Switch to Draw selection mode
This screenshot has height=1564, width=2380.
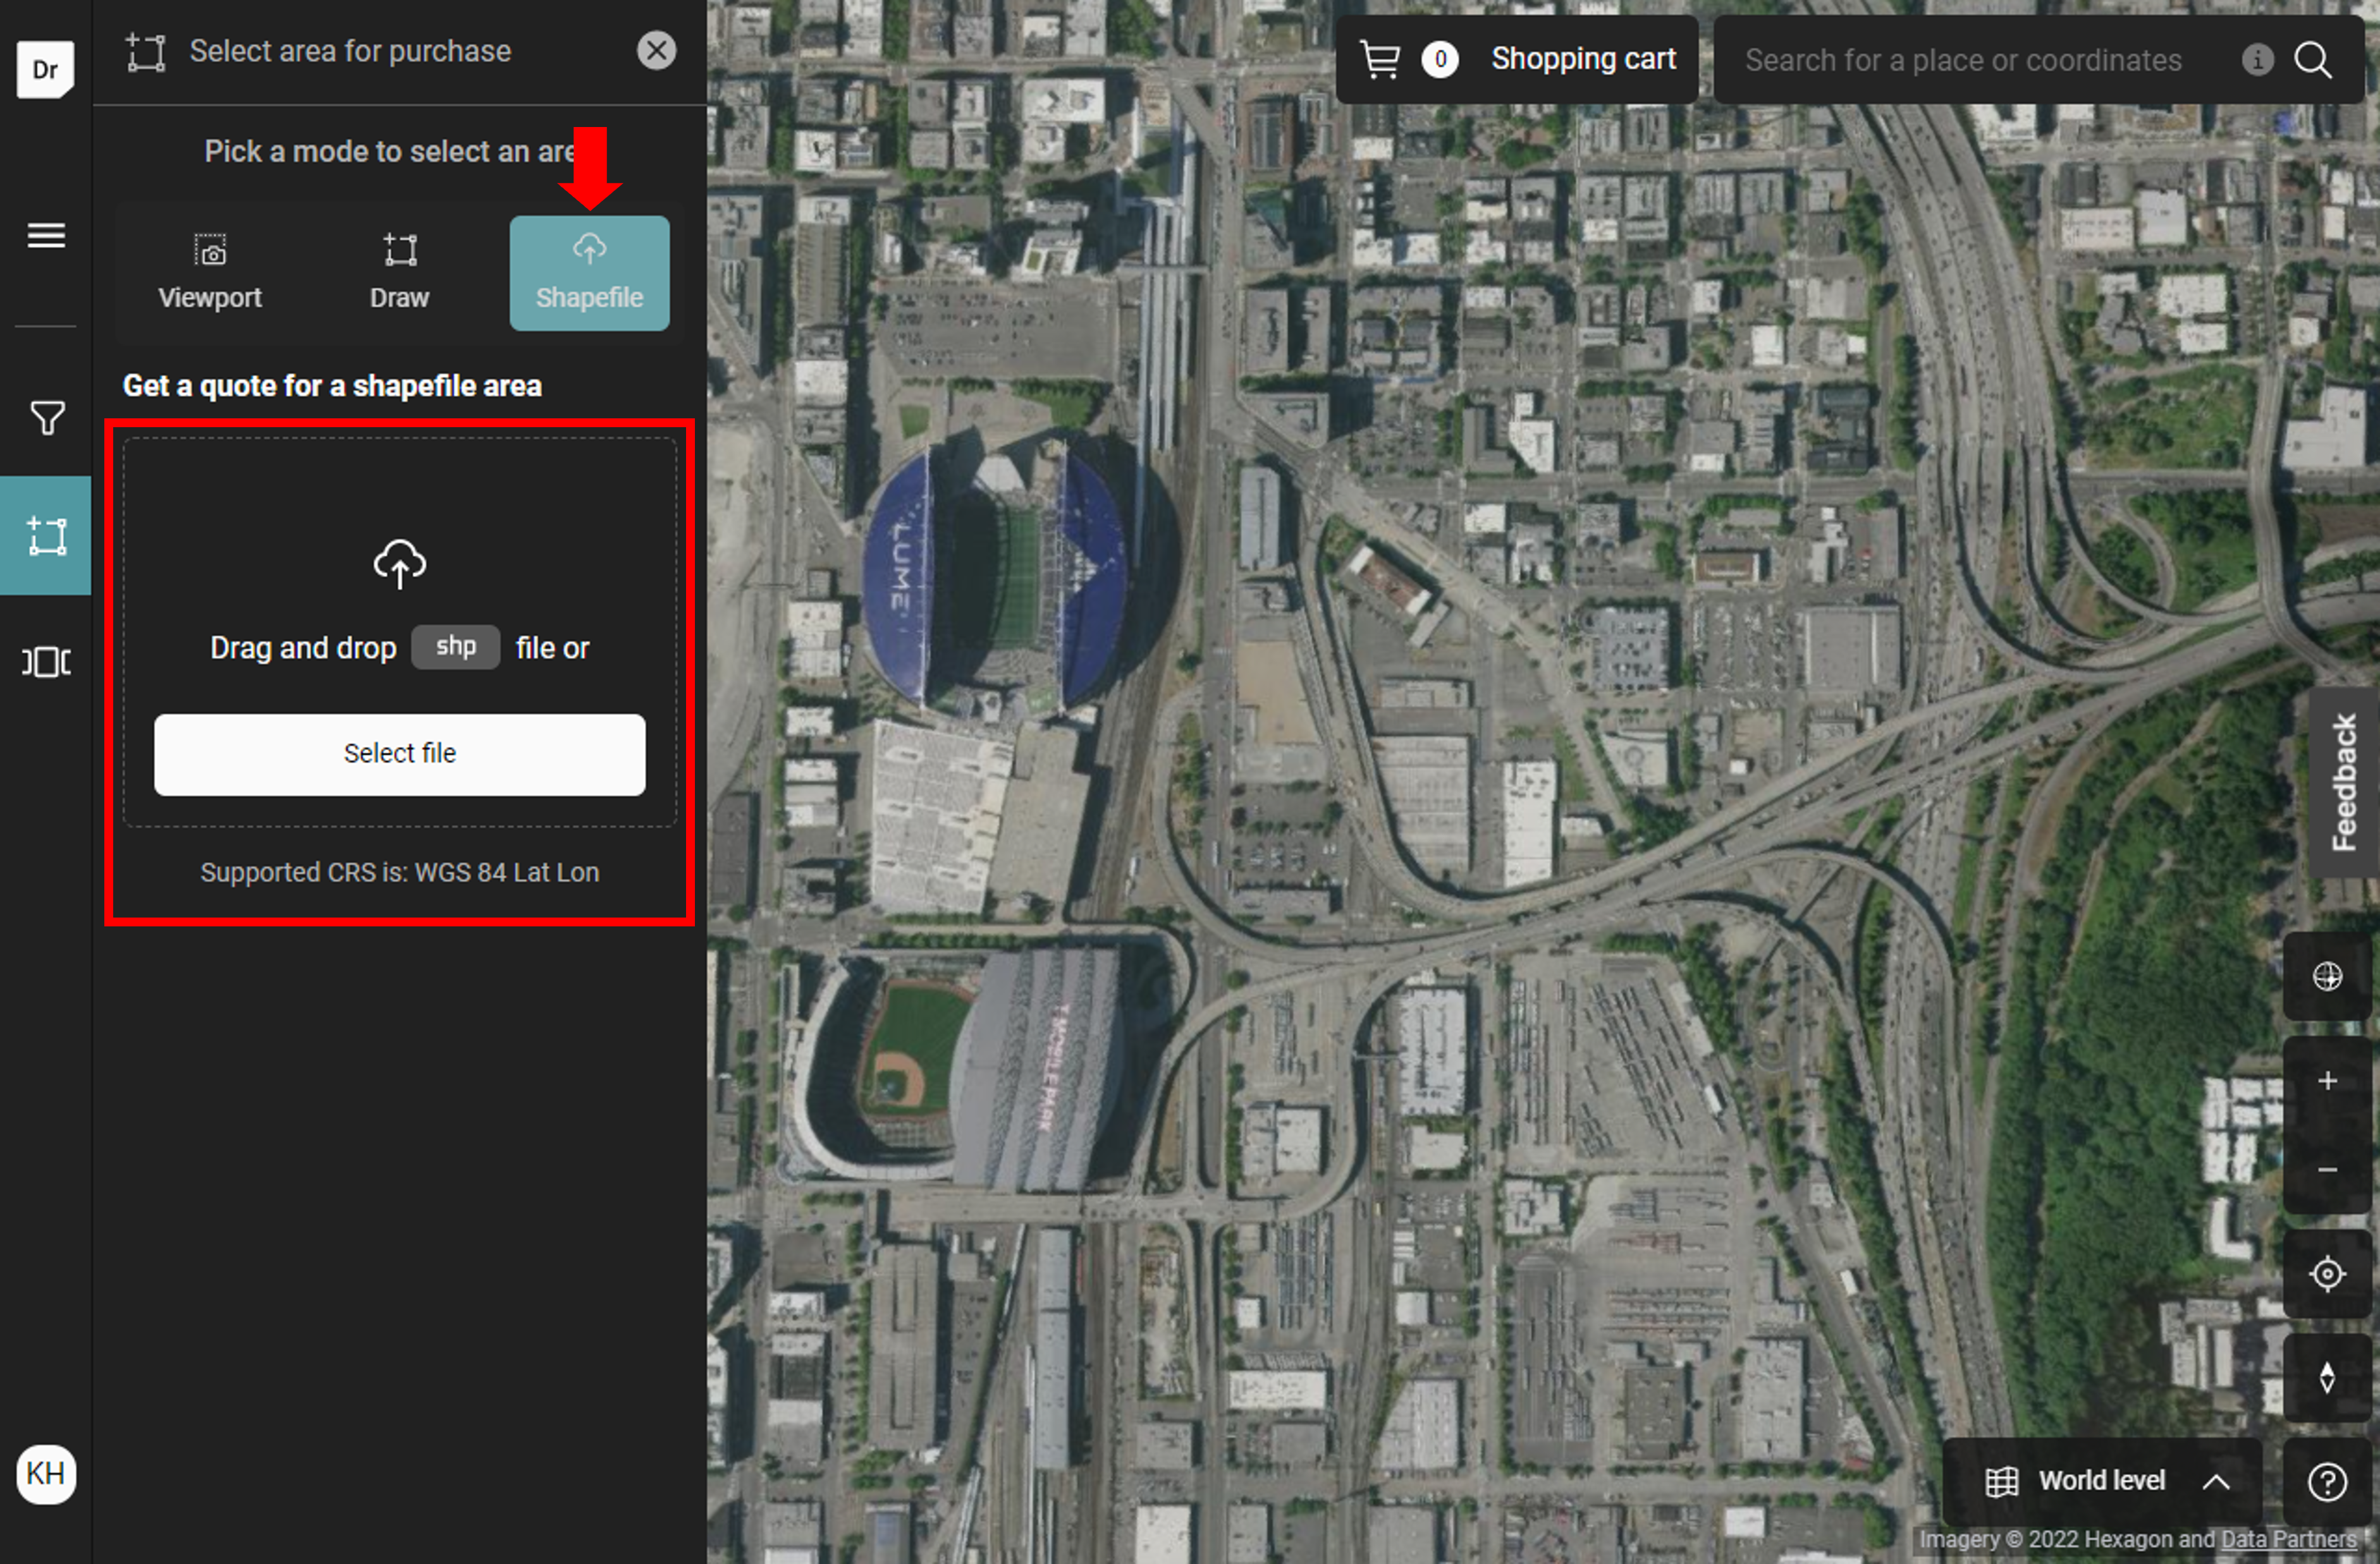point(399,273)
